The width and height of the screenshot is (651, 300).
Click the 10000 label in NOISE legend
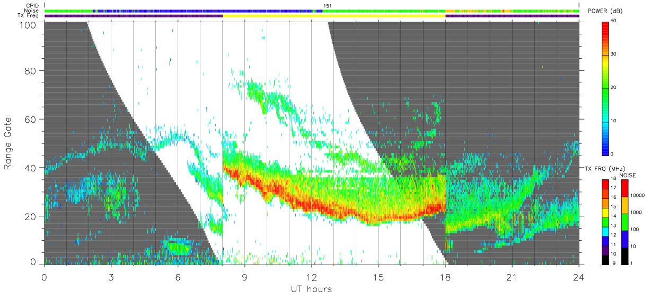638,195
